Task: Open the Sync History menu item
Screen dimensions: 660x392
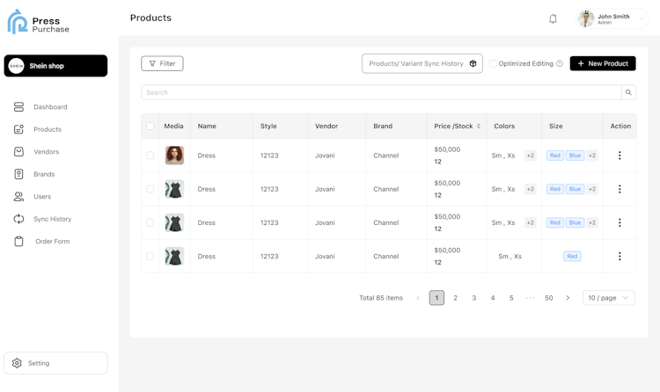Action: pos(53,219)
